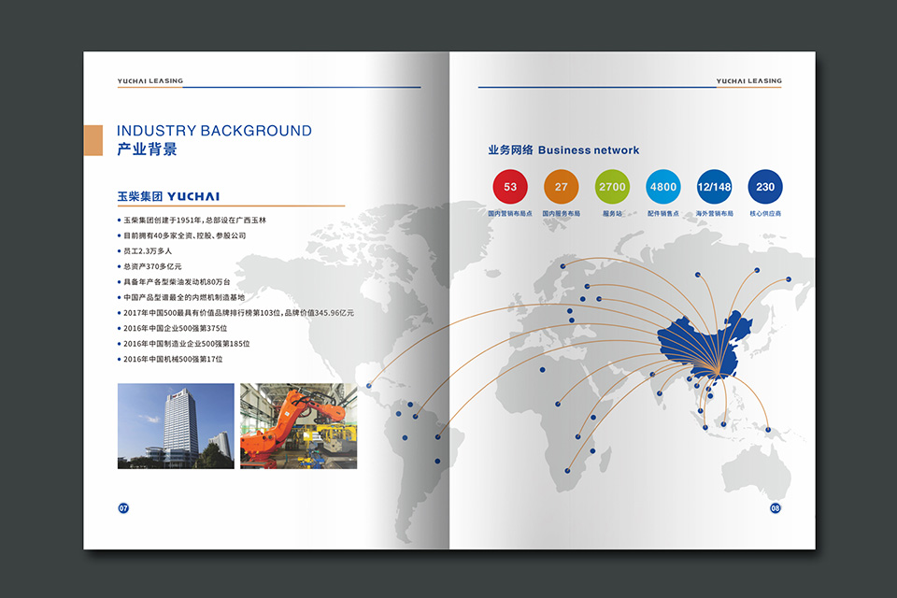Click the 总资产370多亿元 bullet line

(x=156, y=266)
